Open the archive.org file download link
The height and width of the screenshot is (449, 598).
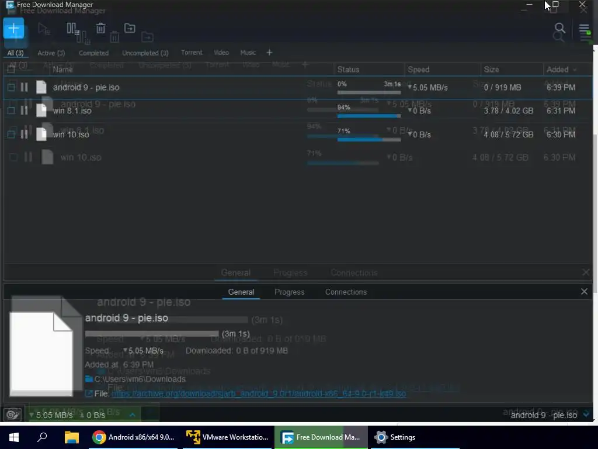coord(259,393)
